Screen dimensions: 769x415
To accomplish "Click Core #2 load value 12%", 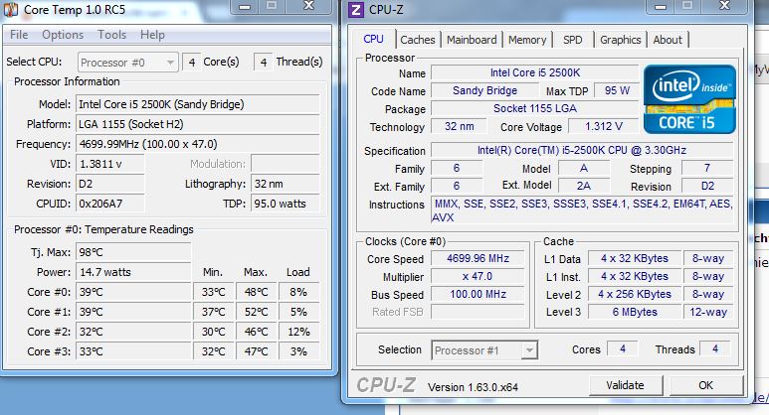I will pos(298,332).
